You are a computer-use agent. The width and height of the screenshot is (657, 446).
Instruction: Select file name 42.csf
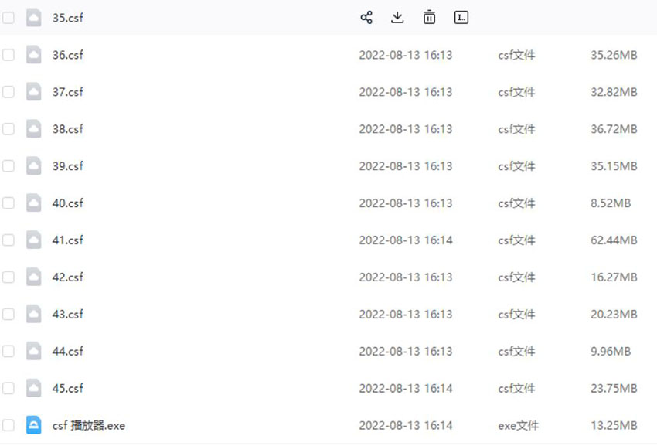67,277
